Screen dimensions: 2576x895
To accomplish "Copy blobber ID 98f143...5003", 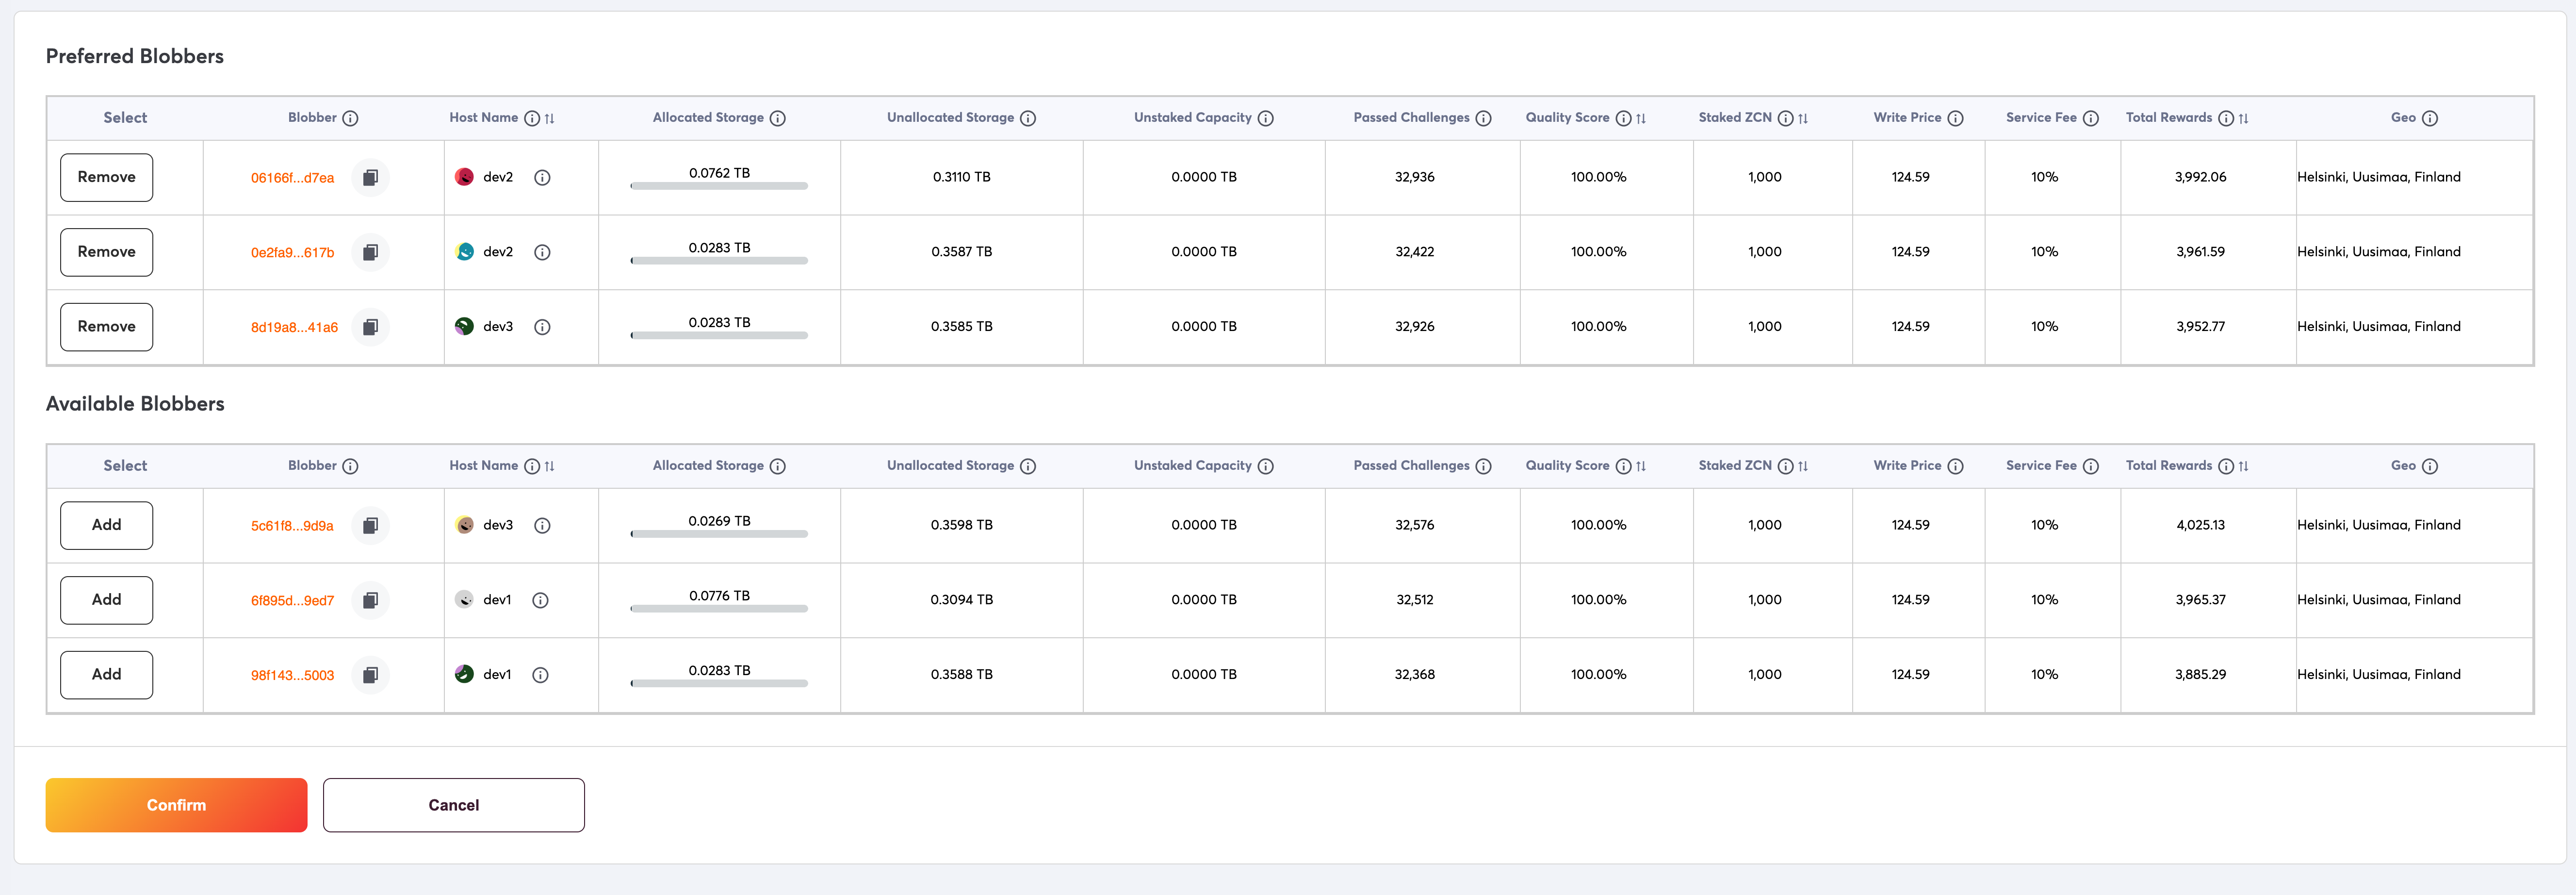I will pyautogui.click(x=370, y=675).
